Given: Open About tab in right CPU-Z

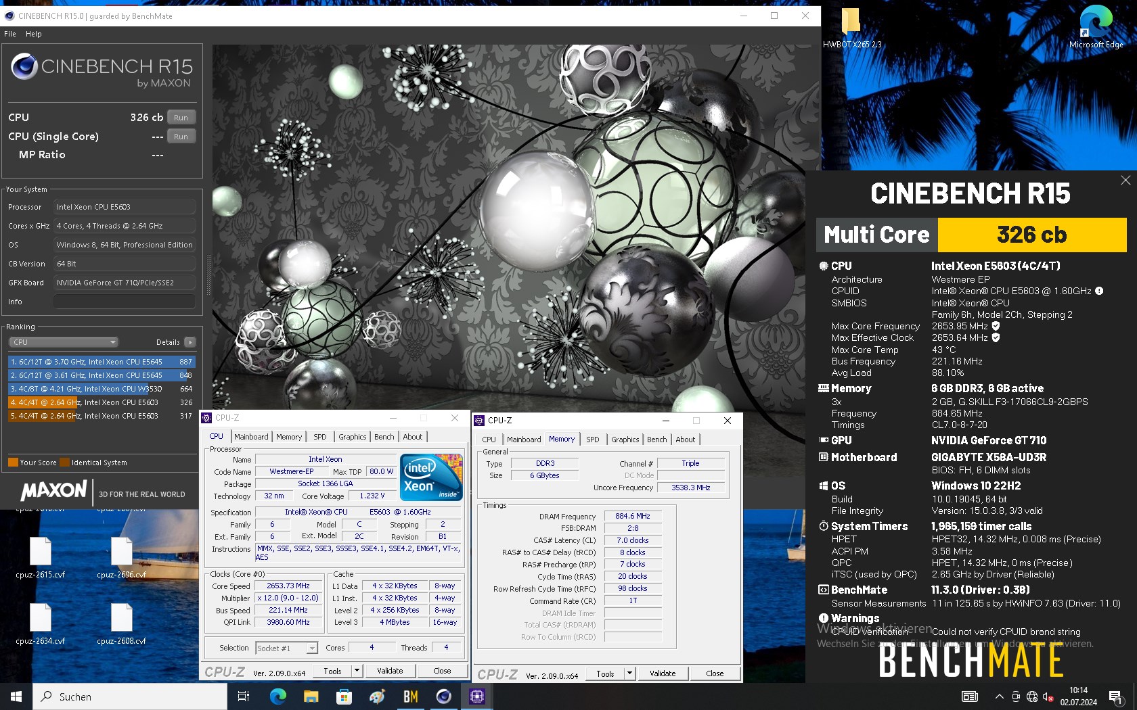Looking at the screenshot, I should coord(686,440).
